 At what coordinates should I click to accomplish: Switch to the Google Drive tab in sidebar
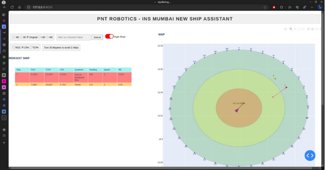4,39
